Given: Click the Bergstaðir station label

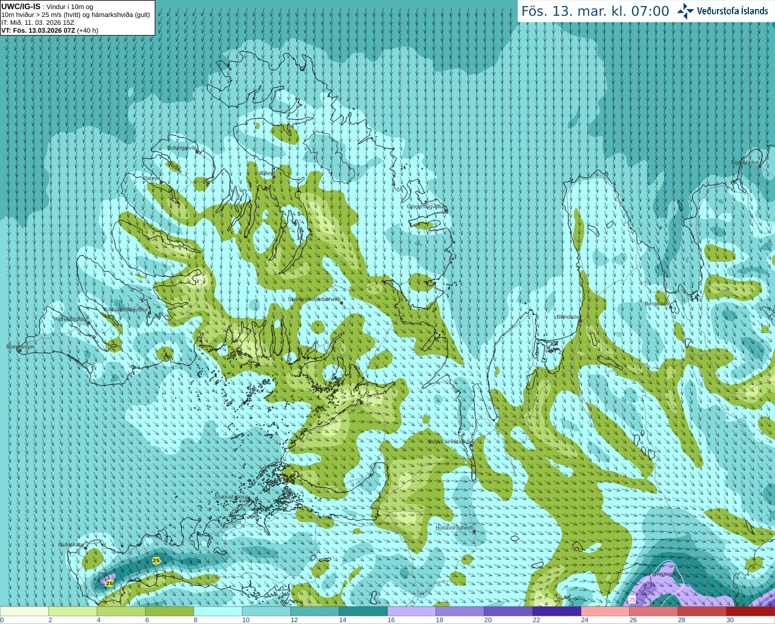Looking at the screenshot, I should [656, 304].
